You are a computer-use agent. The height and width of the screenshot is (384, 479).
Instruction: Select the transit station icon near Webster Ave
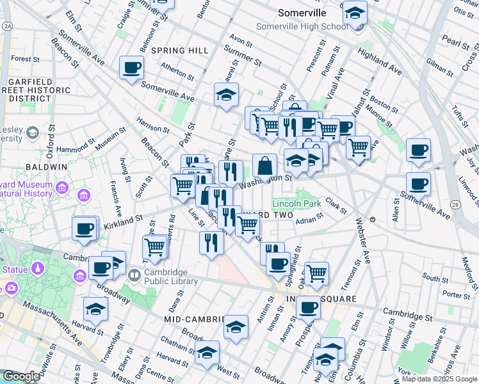(373, 220)
